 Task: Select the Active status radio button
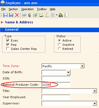(59, 40)
